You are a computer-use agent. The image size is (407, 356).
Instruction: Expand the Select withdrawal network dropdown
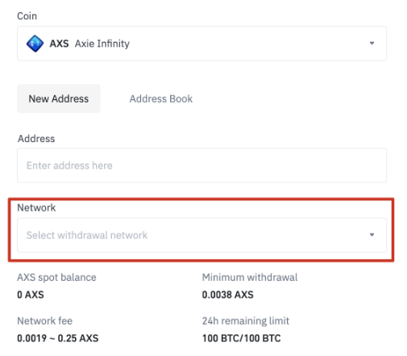[x=201, y=235]
